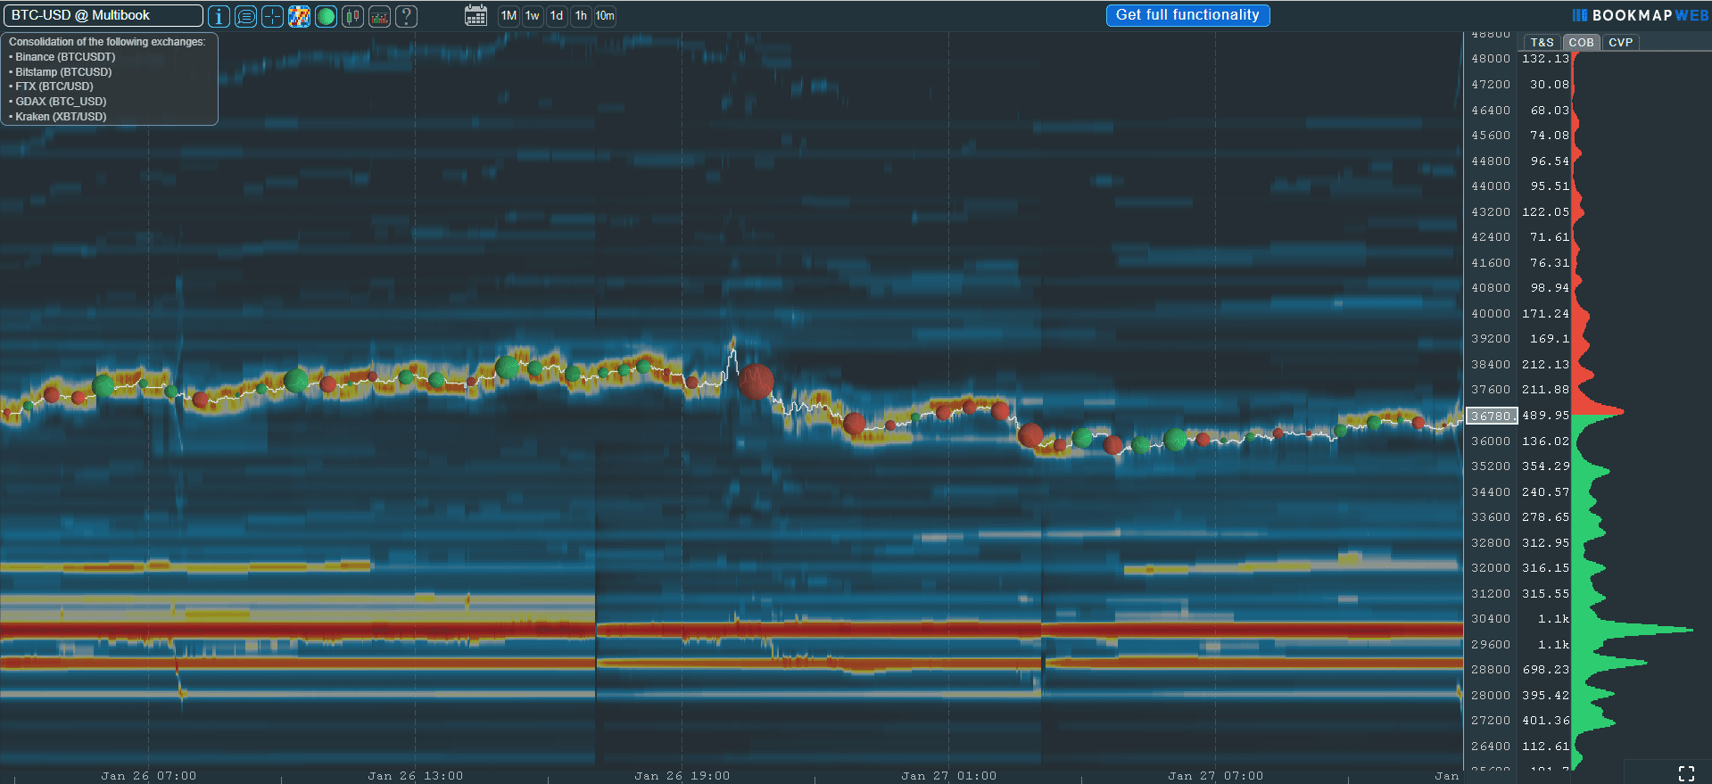Screen dimensions: 1712x784
Task: Enable the candlestick chart icon
Action: tap(352, 16)
